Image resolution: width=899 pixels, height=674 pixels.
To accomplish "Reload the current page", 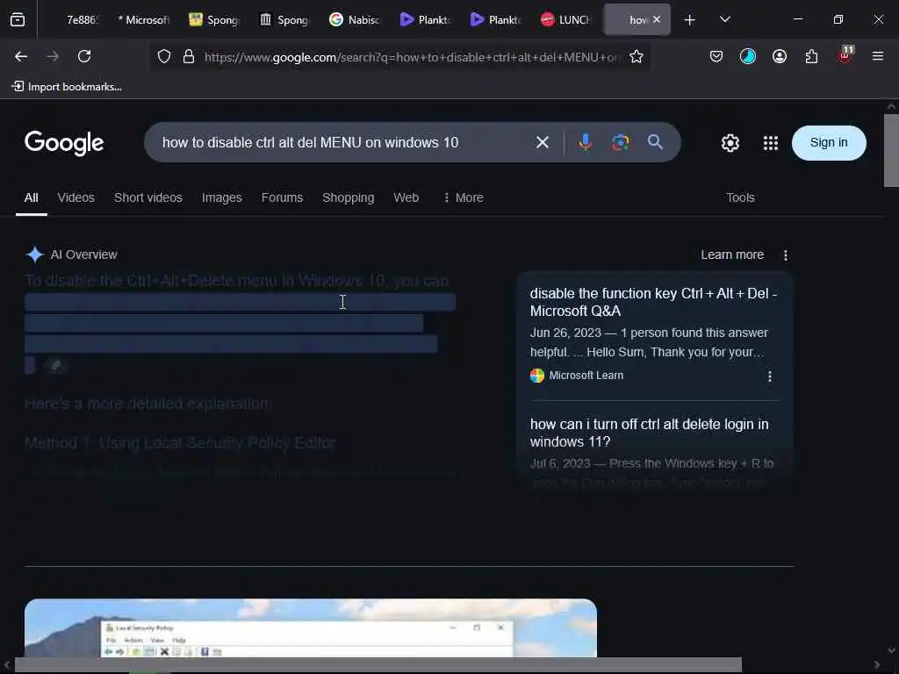I will (x=84, y=56).
